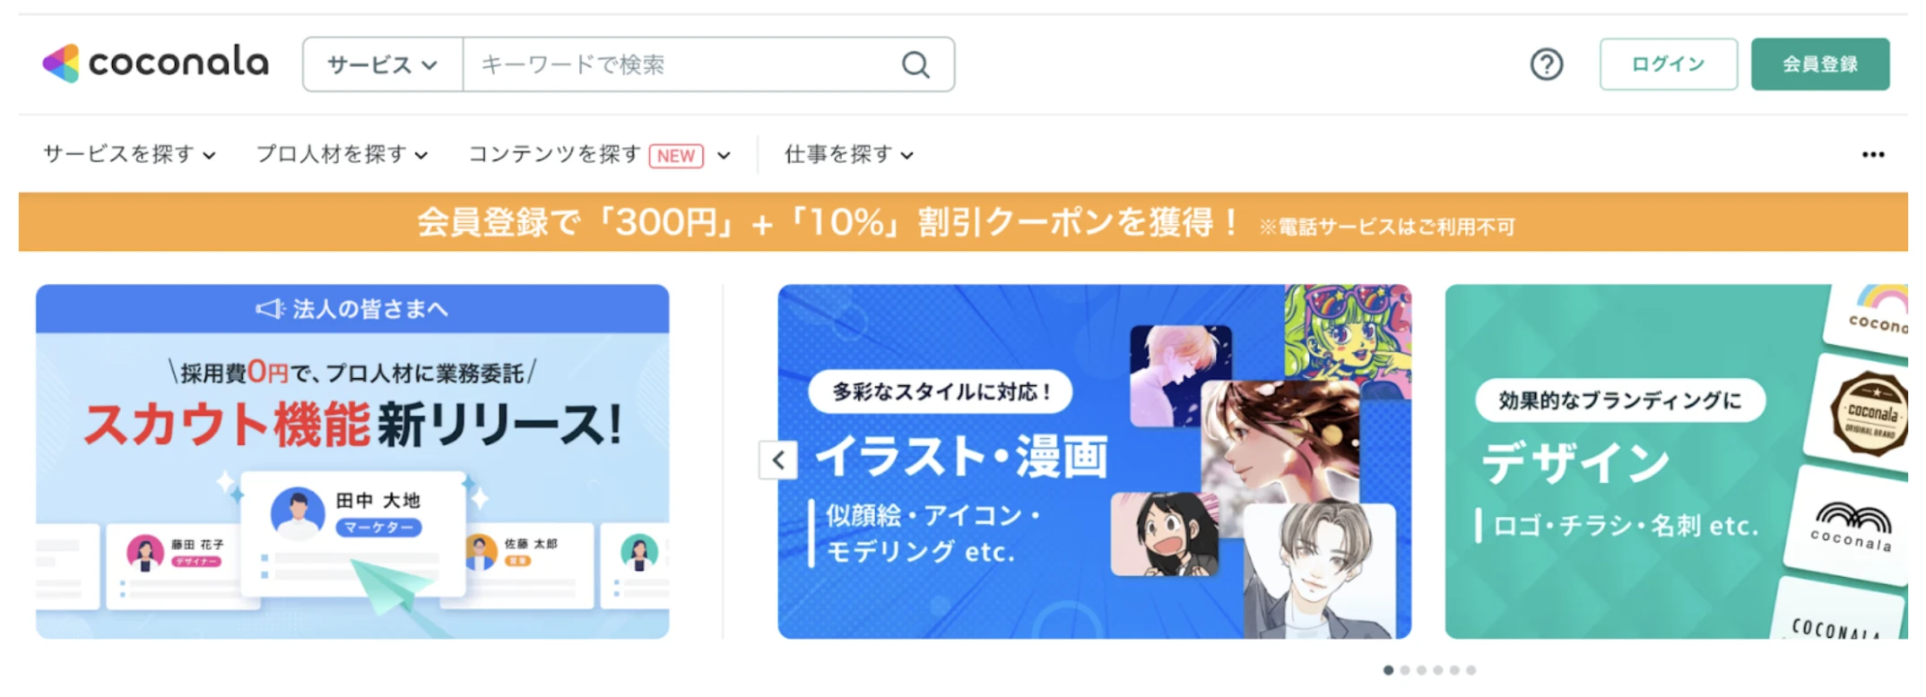Expand the サービスを探す menu
The image size is (1926, 697).
(130, 154)
